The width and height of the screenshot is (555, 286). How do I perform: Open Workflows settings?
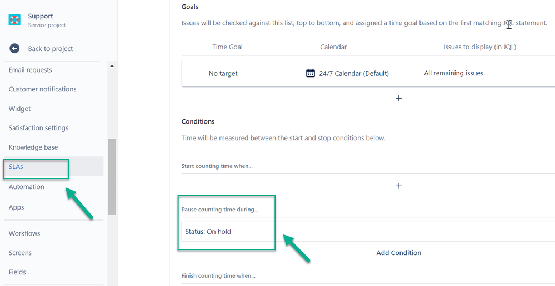click(24, 233)
